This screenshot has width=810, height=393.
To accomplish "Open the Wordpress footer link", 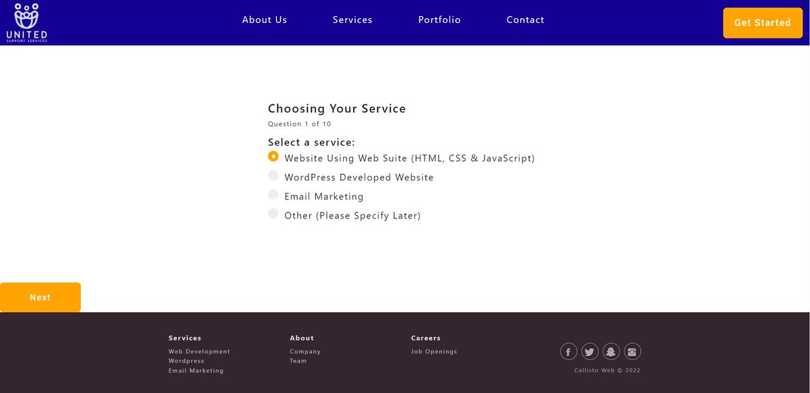I will (x=186, y=361).
